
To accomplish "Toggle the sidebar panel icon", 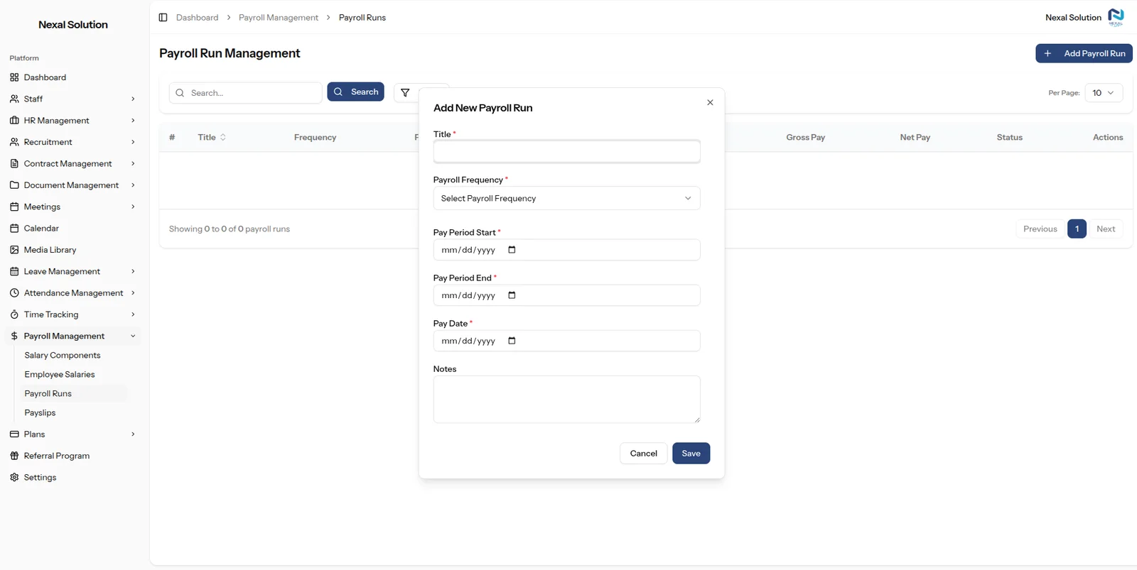I will point(163,17).
